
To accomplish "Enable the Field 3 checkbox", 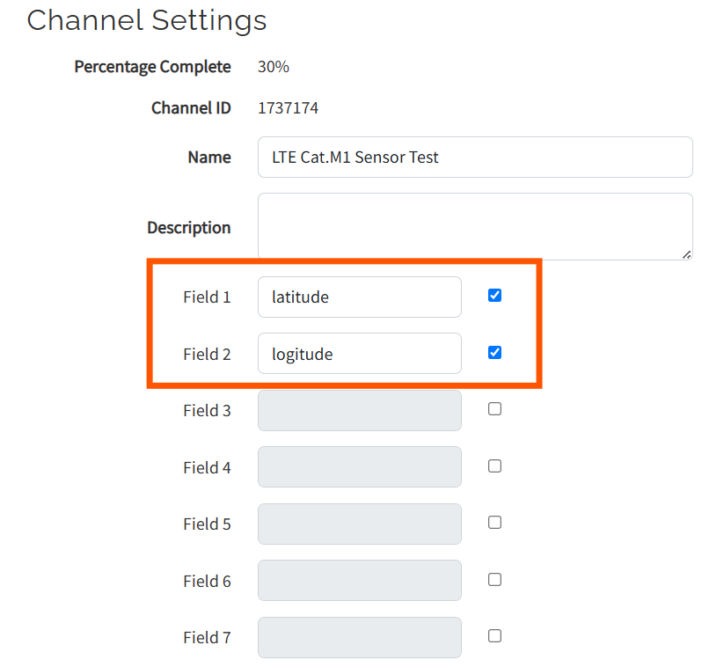I will [494, 409].
